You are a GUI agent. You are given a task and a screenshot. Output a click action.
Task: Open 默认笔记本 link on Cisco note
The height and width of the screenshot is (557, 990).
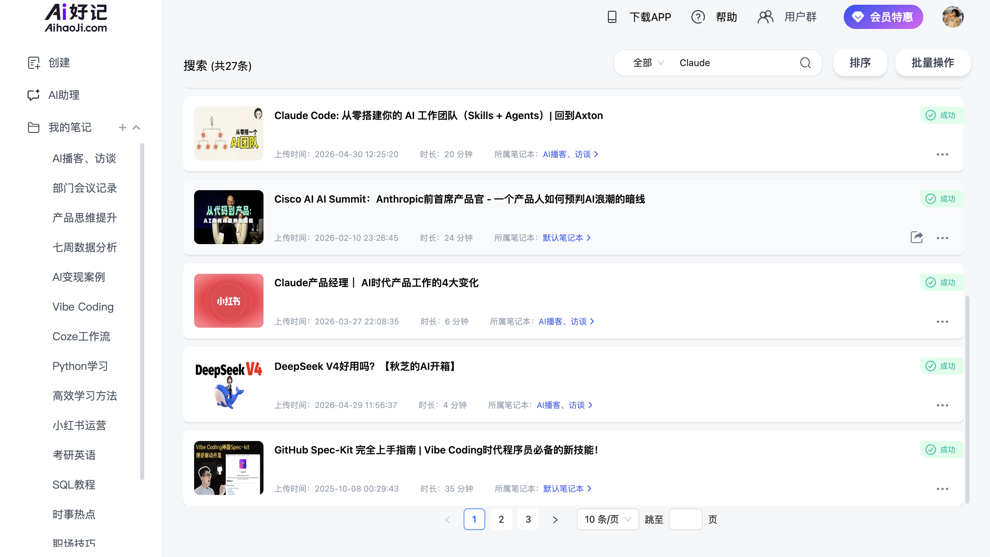(x=566, y=238)
